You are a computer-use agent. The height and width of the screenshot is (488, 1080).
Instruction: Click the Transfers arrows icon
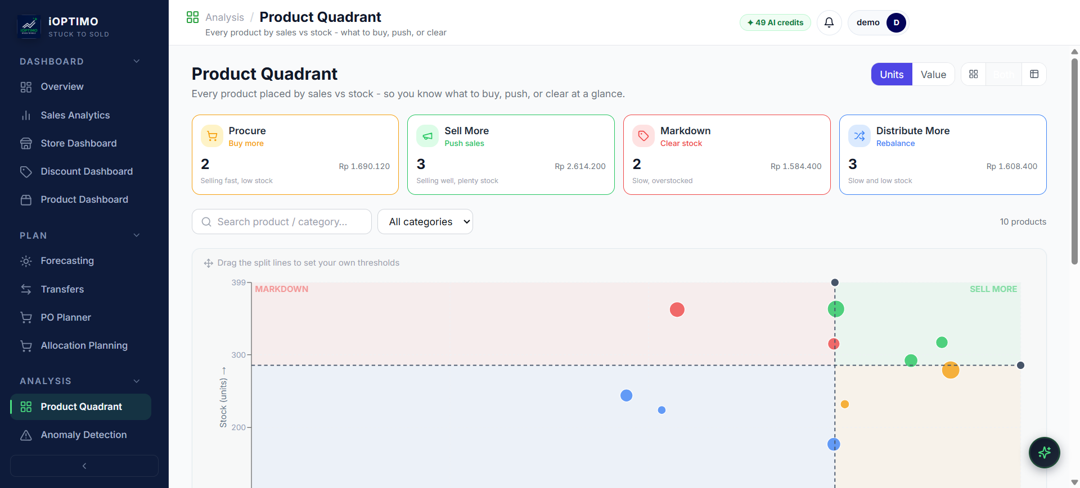click(x=26, y=289)
